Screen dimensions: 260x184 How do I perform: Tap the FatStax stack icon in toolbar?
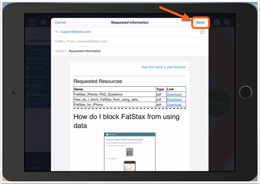(227, 22)
